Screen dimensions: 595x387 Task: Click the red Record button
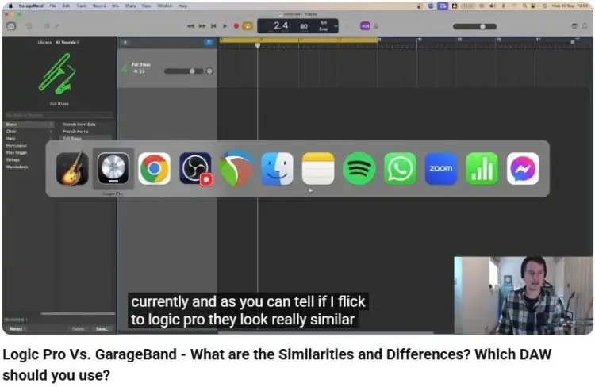(236, 26)
